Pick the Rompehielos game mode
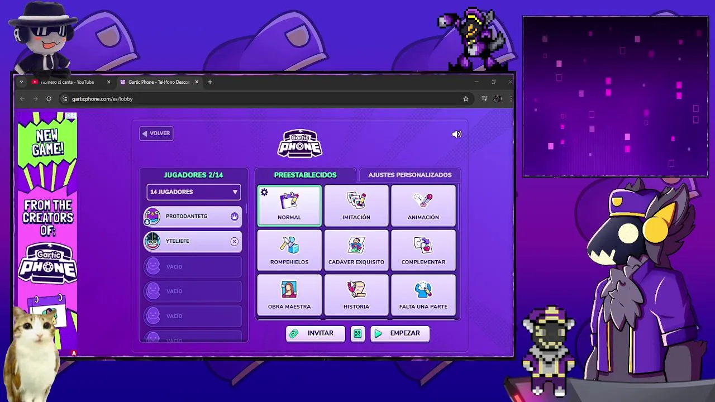Screen dimensions: 715x402 coord(289,250)
